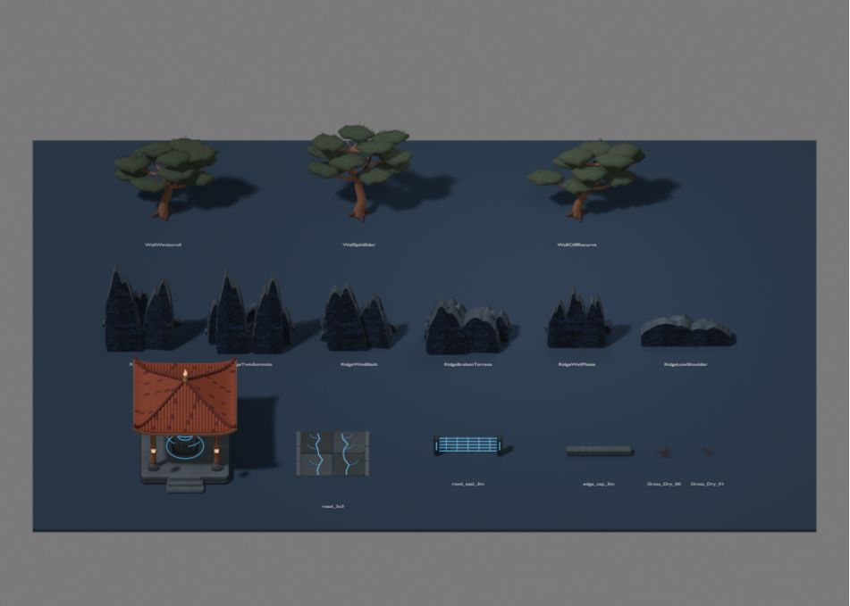Click the tree in the top-left corner
The width and height of the screenshot is (850, 606).
pos(166,178)
